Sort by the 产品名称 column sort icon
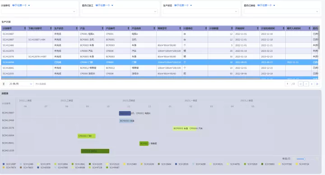The image size is (325, 175). click(154, 28)
